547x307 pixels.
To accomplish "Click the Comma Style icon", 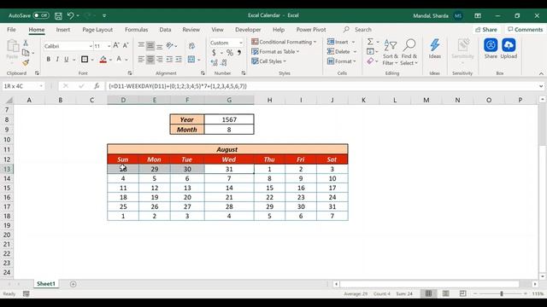I will 239,53.
